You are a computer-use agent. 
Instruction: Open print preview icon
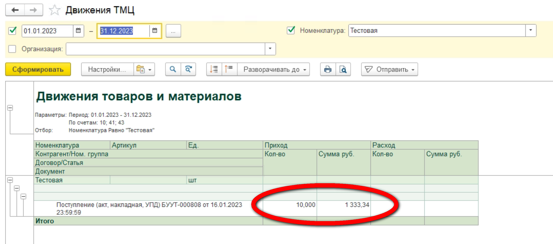(343, 69)
